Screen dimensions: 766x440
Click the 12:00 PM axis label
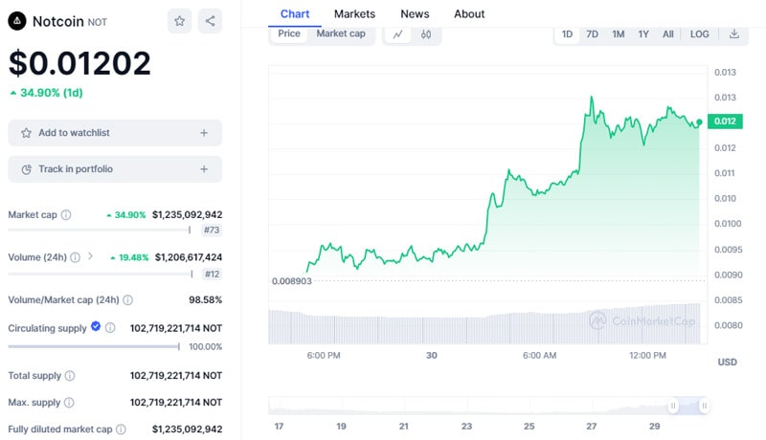coord(647,356)
